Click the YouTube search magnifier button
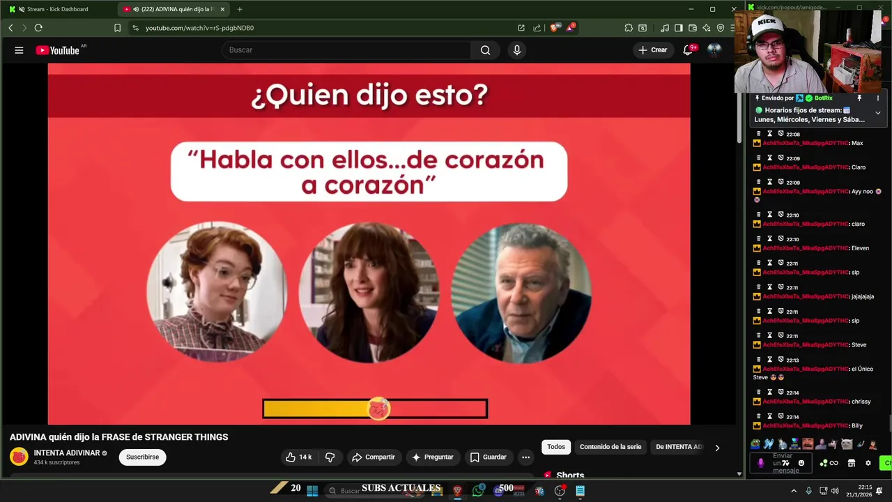The image size is (892, 502). [485, 50]
